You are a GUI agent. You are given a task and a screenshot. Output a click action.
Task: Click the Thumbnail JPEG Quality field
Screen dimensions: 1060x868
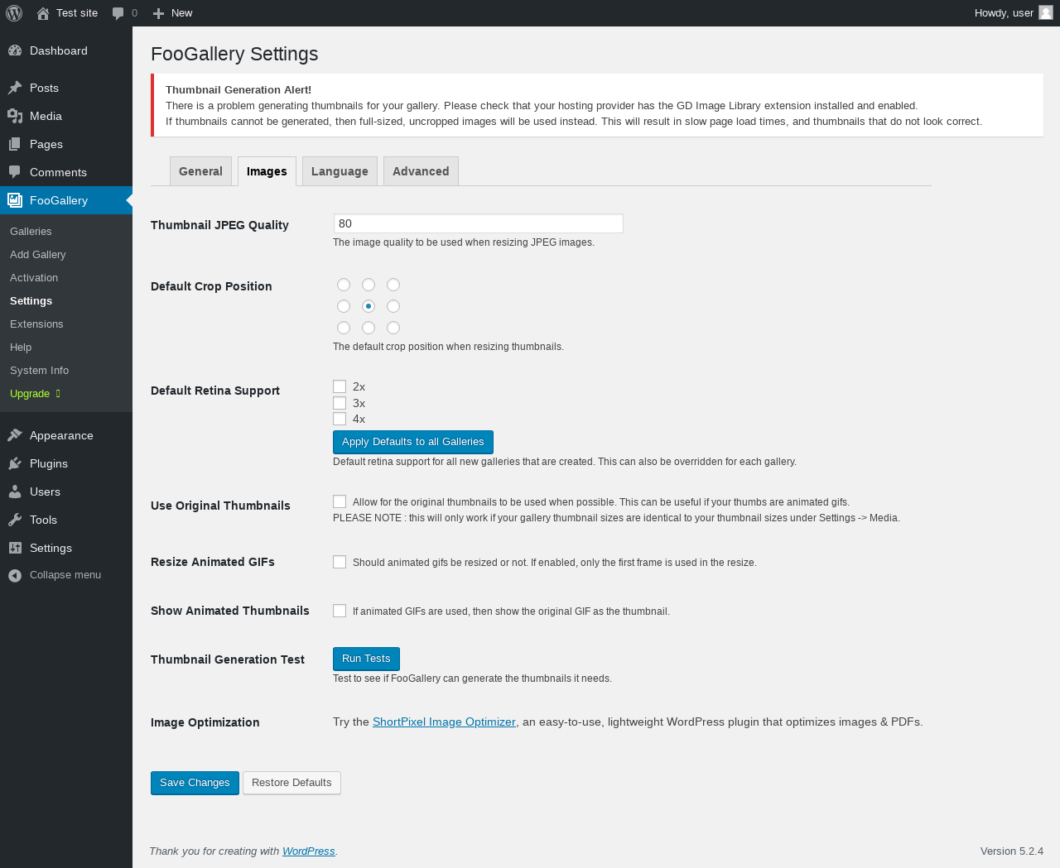point(478,223)
